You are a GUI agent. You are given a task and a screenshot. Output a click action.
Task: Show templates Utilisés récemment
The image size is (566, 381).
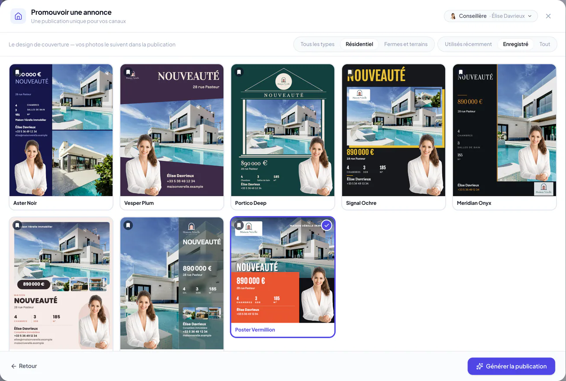(x=468, y=44)
